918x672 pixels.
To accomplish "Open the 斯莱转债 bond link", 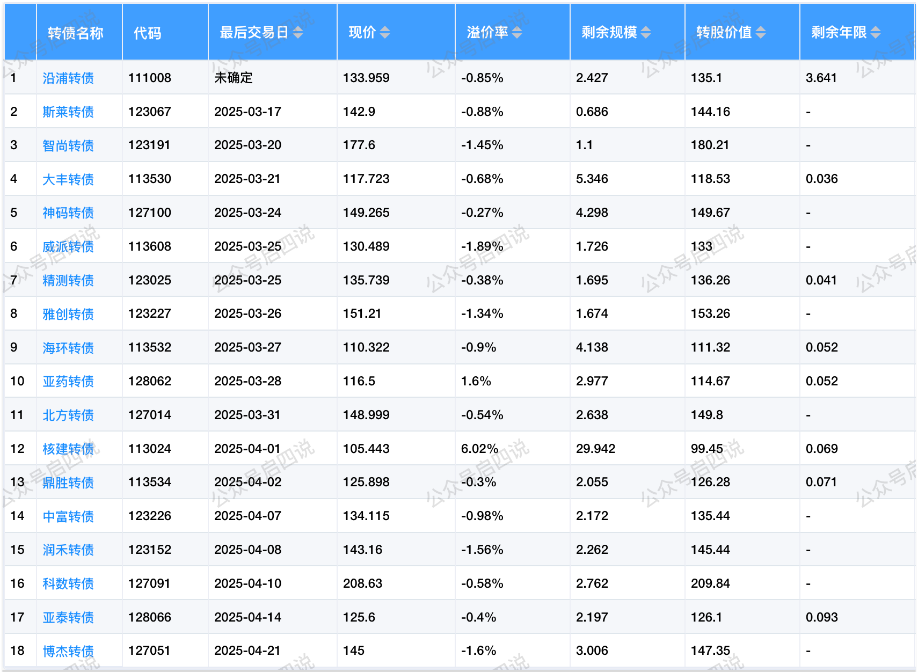I will (68, 112).
